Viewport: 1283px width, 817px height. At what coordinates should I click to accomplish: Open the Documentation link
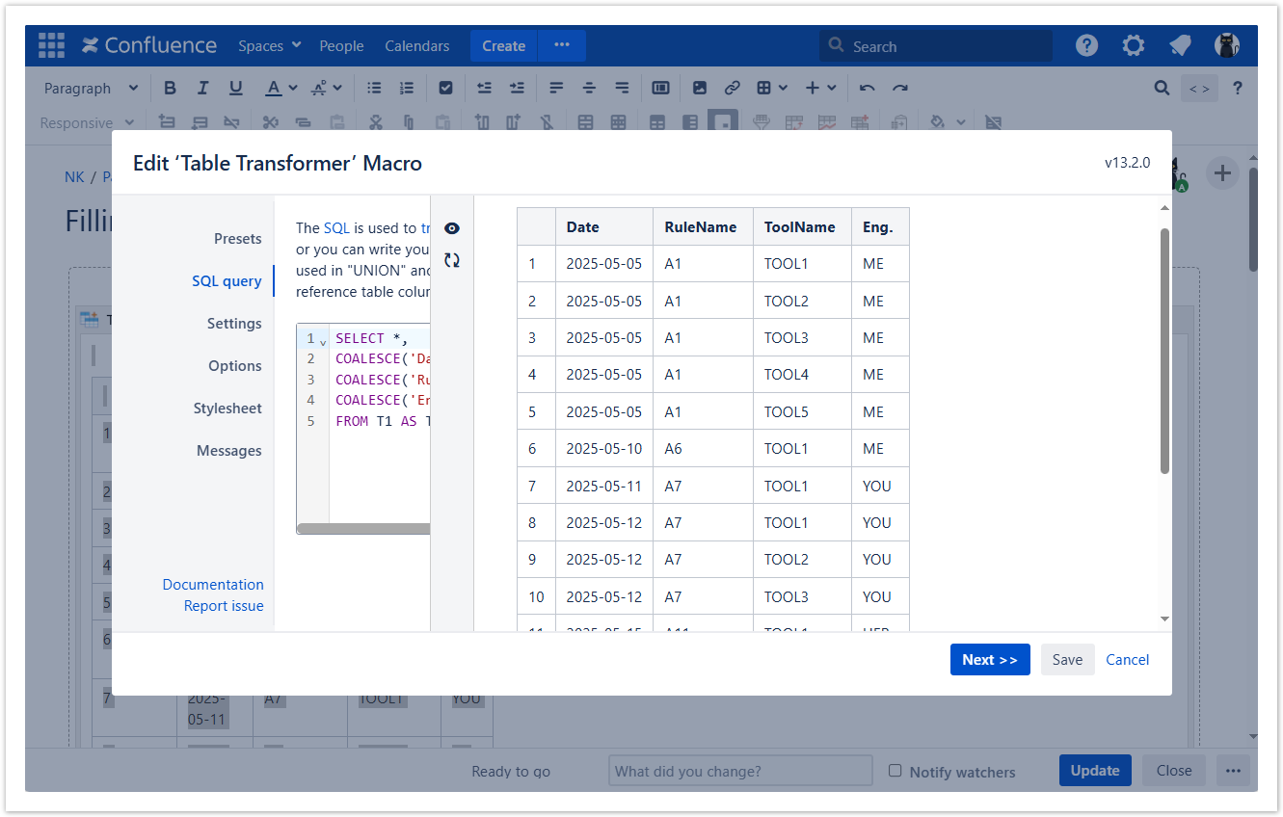click(x=213, y=584)
